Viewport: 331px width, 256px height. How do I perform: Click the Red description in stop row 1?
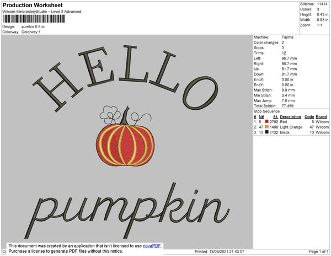tap(284, 122)
